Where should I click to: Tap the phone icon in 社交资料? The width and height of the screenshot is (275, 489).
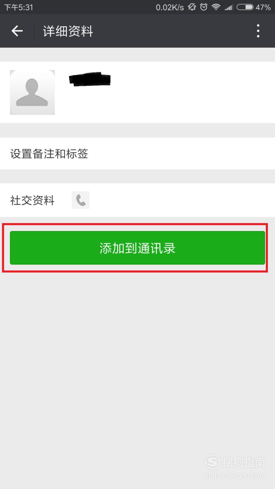(81, 200)
